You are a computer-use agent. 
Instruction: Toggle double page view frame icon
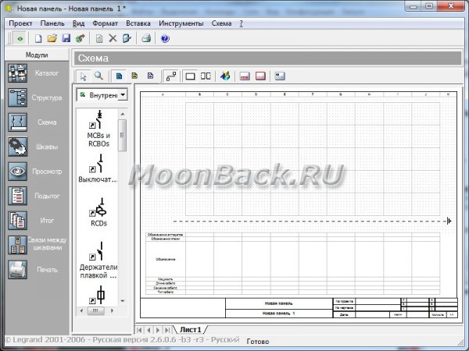click(206, 76)
